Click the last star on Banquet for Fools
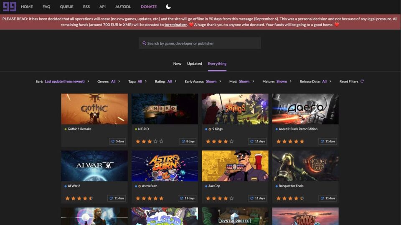 (302, 198)
